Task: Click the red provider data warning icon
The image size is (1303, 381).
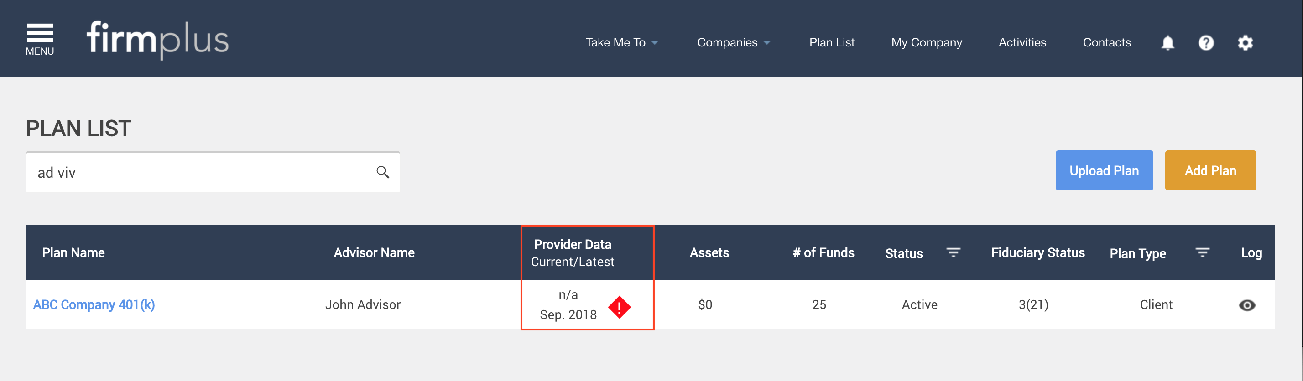Action: click(619, 307)
